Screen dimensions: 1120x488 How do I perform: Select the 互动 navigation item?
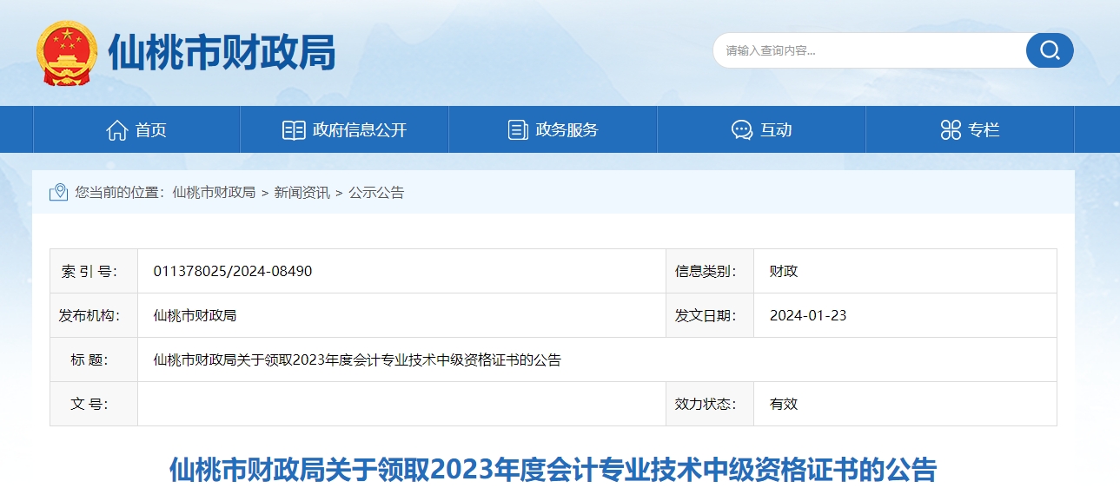click(776, 130)
